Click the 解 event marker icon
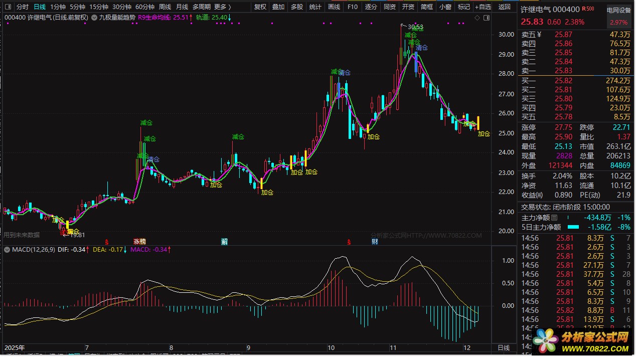The image size is (637, 357). pos(224,242)
